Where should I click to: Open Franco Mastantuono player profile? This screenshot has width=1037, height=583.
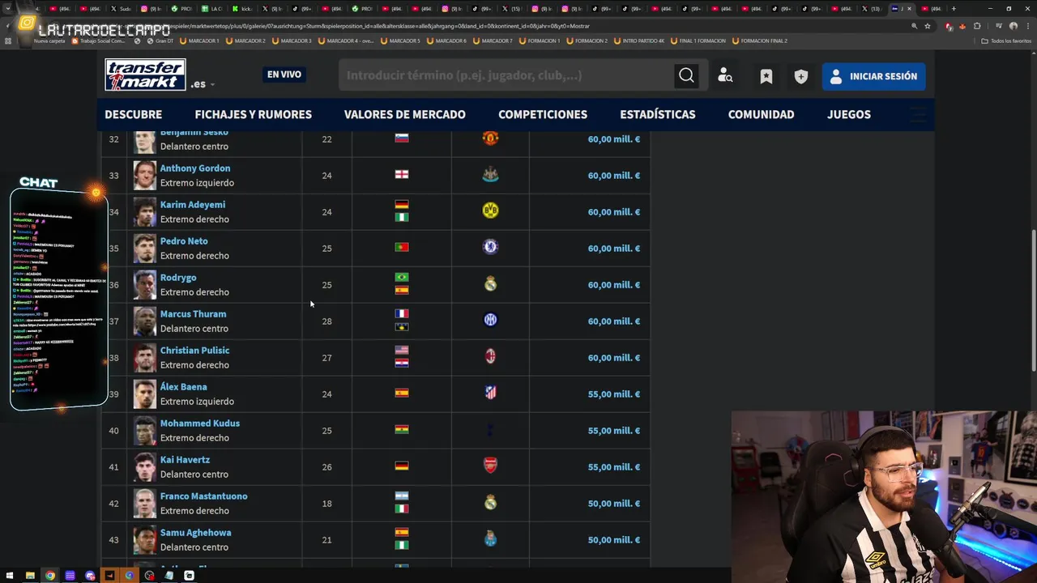[x=204, y=496]
